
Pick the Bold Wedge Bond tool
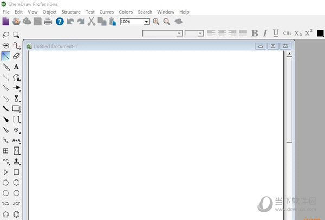(x=6, y=119)
